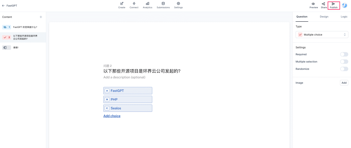Viewport: 351px width, 148px height.
Task: Open the Settings gear icon
Action: [x=178, y=4]
